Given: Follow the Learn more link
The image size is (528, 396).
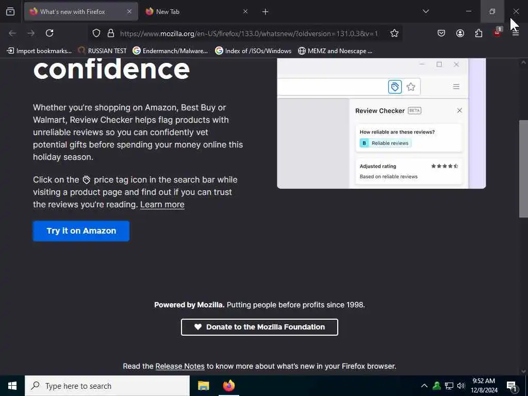Looking at the screenshot, I should 162,204.
